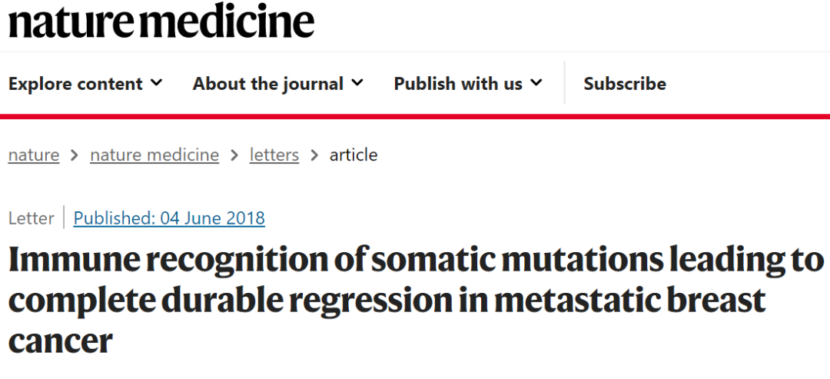Click the Subscribe link
This screenshot has height=379, width=830.
(625, 84)
